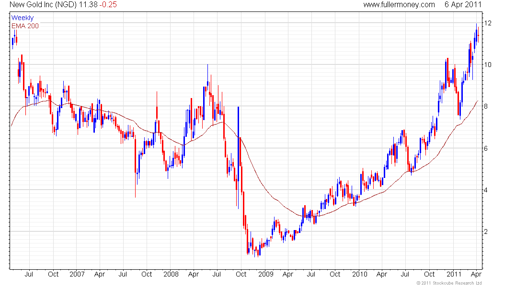Click the y-axis label 8
The width and height of the screenshot is (527, 287).
(486, 106)
